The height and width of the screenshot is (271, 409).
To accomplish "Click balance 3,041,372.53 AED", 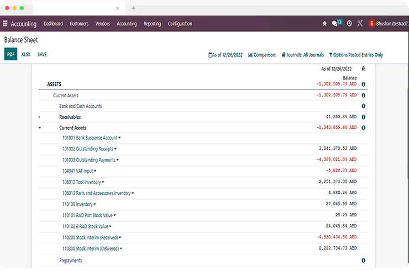I will pos(338,148).
